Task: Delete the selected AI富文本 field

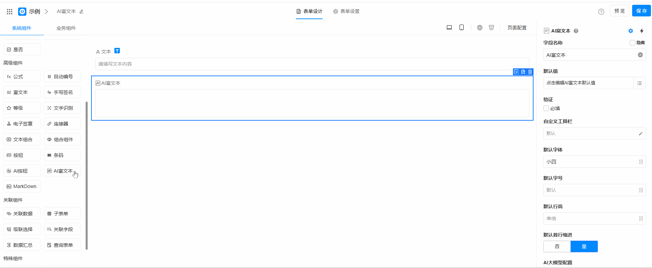Action: pos(530,72)
